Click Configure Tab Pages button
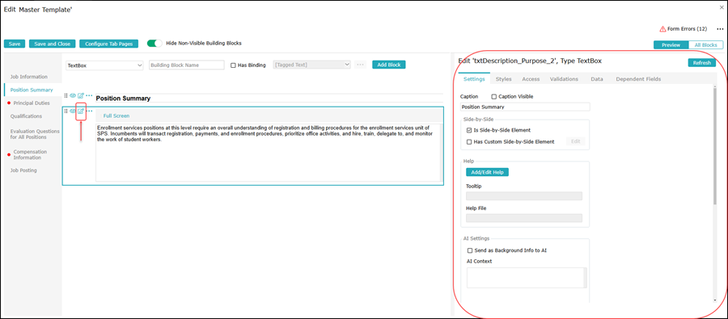 (x=108, y=44)
